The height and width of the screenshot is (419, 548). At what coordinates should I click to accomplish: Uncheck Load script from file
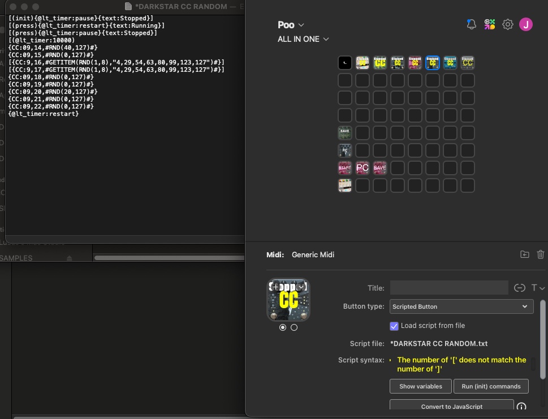point(394,326)
